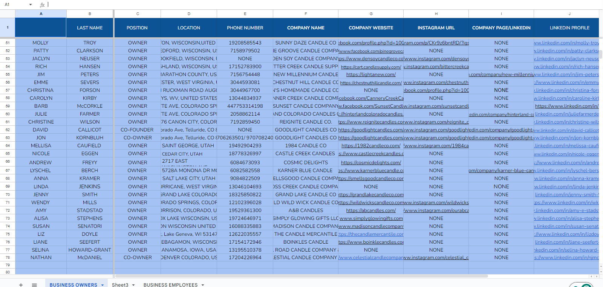Select frozen row 1 header
Viewport: 603px width, 287px height.
8,28
